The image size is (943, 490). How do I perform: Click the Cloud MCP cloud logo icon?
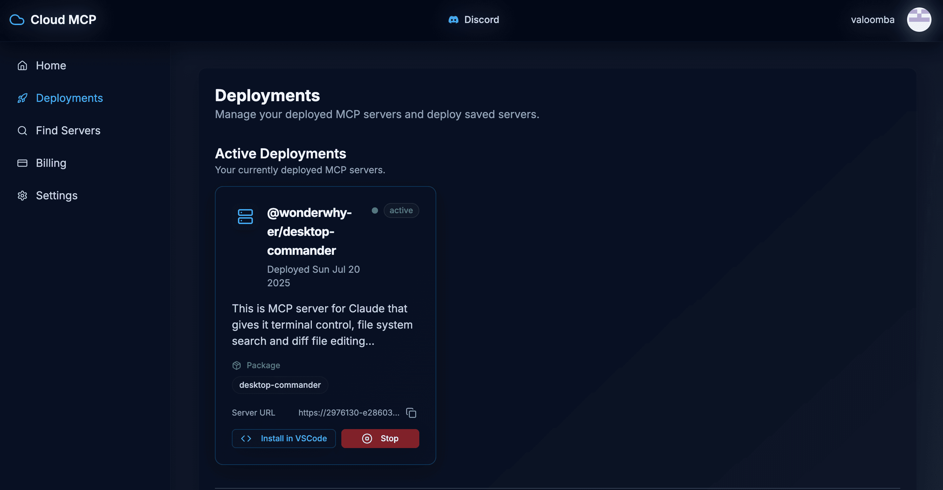tap(17, 20)
